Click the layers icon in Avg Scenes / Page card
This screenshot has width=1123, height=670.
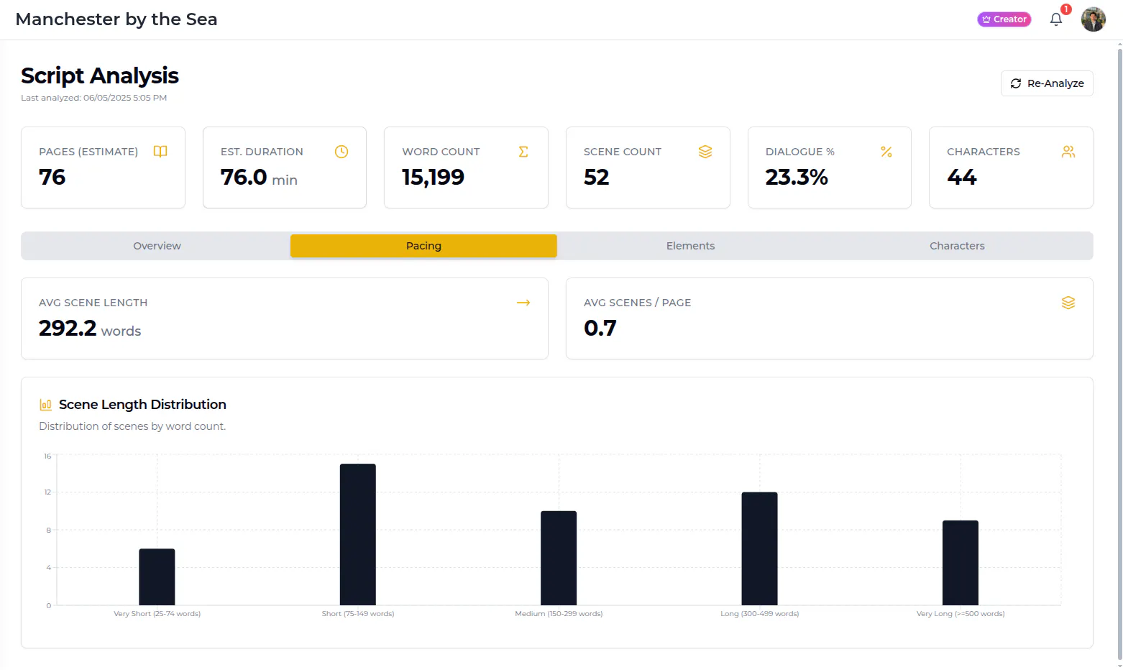pos(1068,303)
